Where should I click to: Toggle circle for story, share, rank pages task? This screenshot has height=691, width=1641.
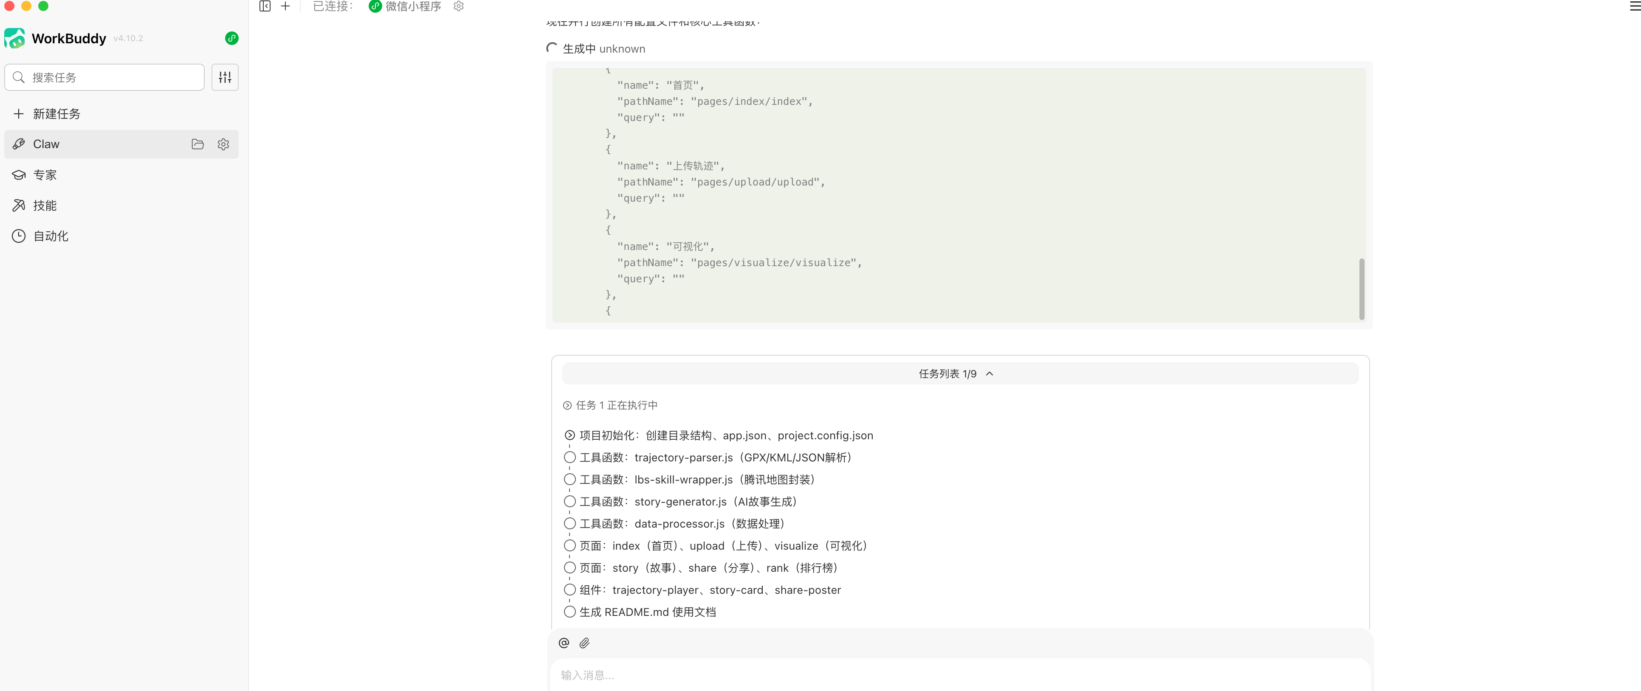(x=570, y=568)
